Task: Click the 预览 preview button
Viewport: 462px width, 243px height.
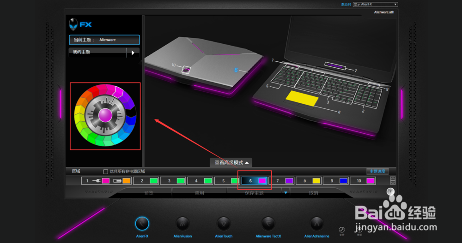Action: pos(148,193)
